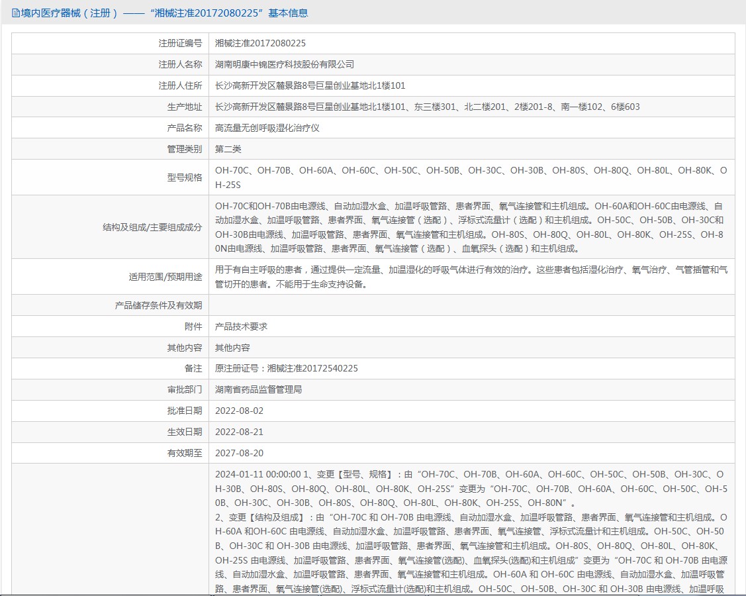This screenshot has height=596, width=746.
Task: Click the empty 产品储存条件及有效期 value cell
Action: point(471,305)
